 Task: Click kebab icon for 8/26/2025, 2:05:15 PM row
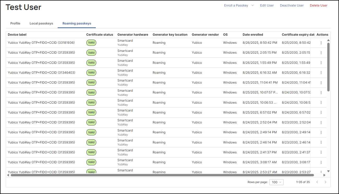click(x=321, y=53)
